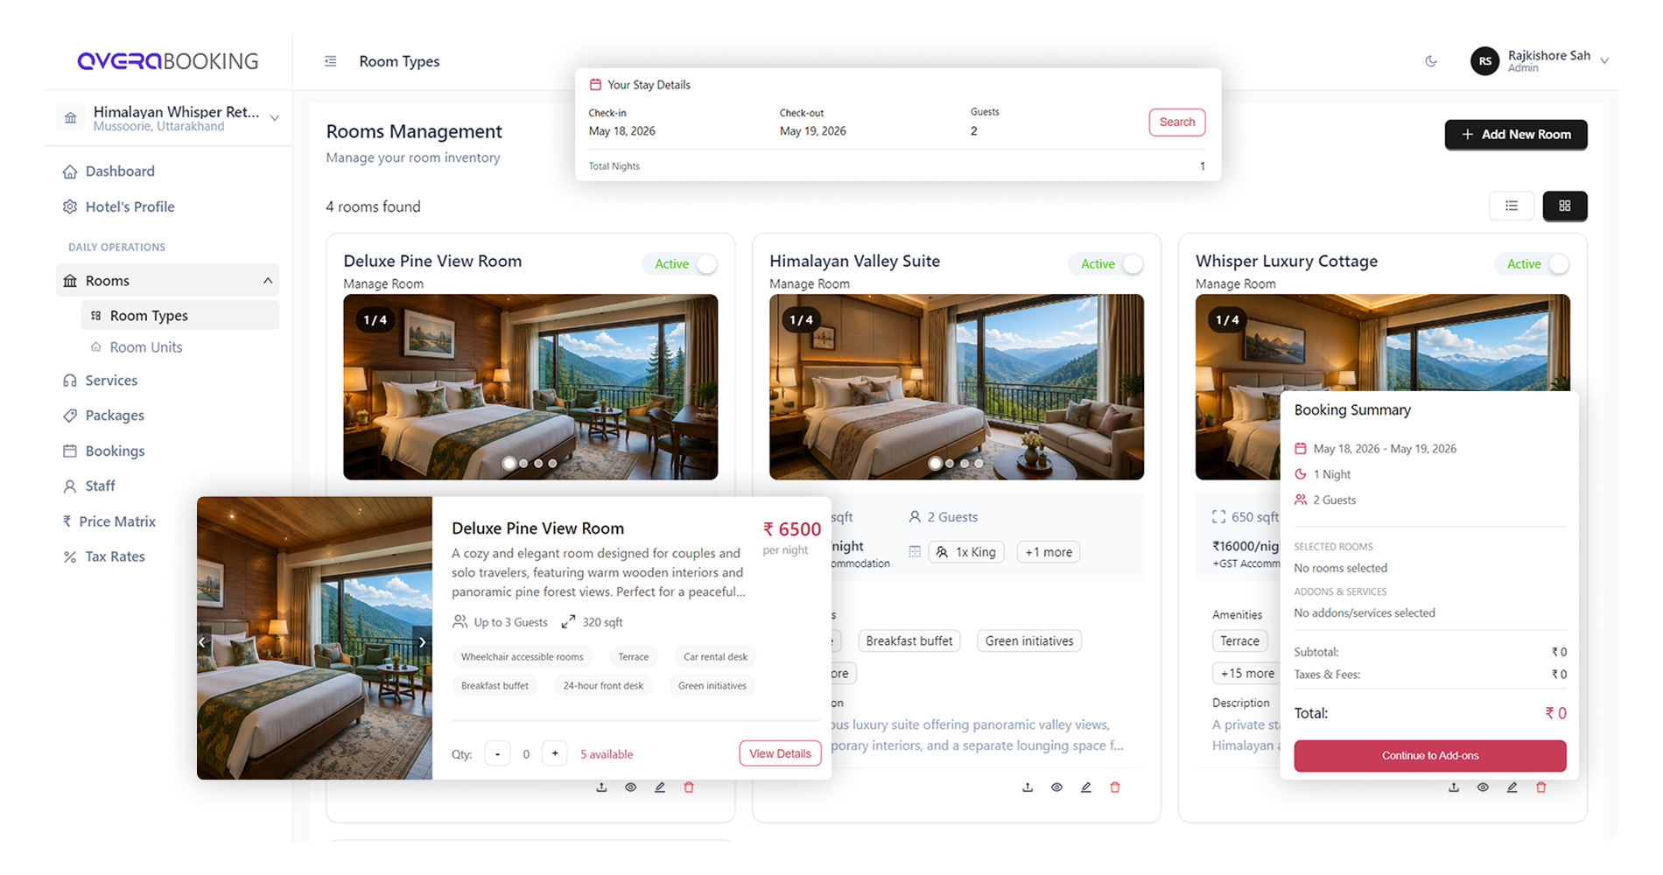Show next image in the Deluxe Pine popup
Image resolution: width=1663 pixels, height=875 pixels.
(423, 642)
